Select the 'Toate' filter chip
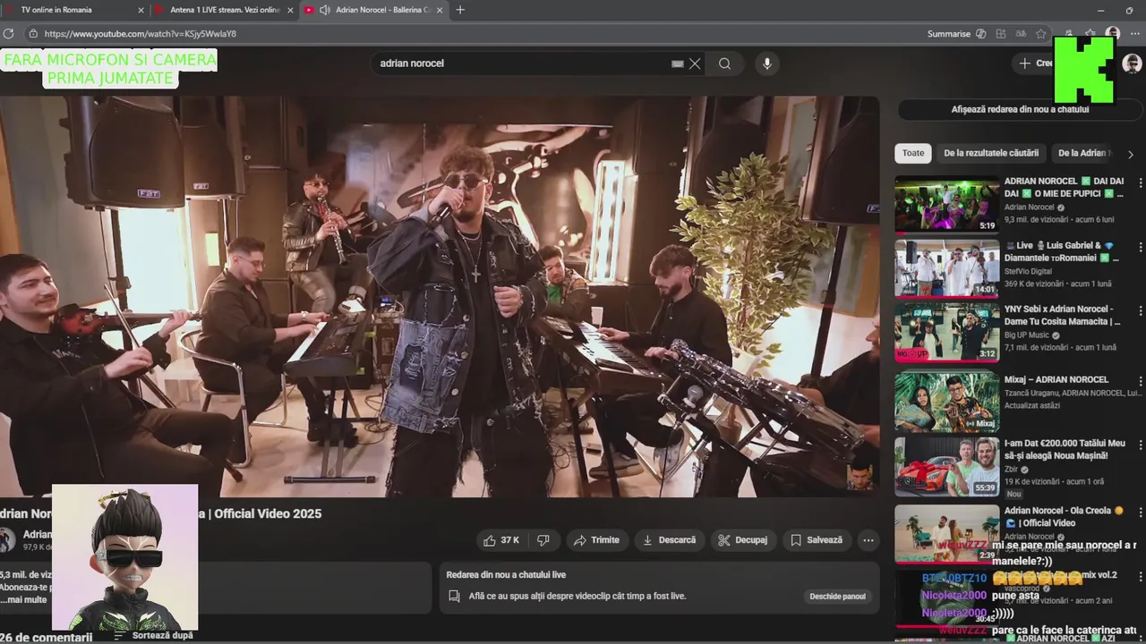1146x644 pixels. [913, 153]
